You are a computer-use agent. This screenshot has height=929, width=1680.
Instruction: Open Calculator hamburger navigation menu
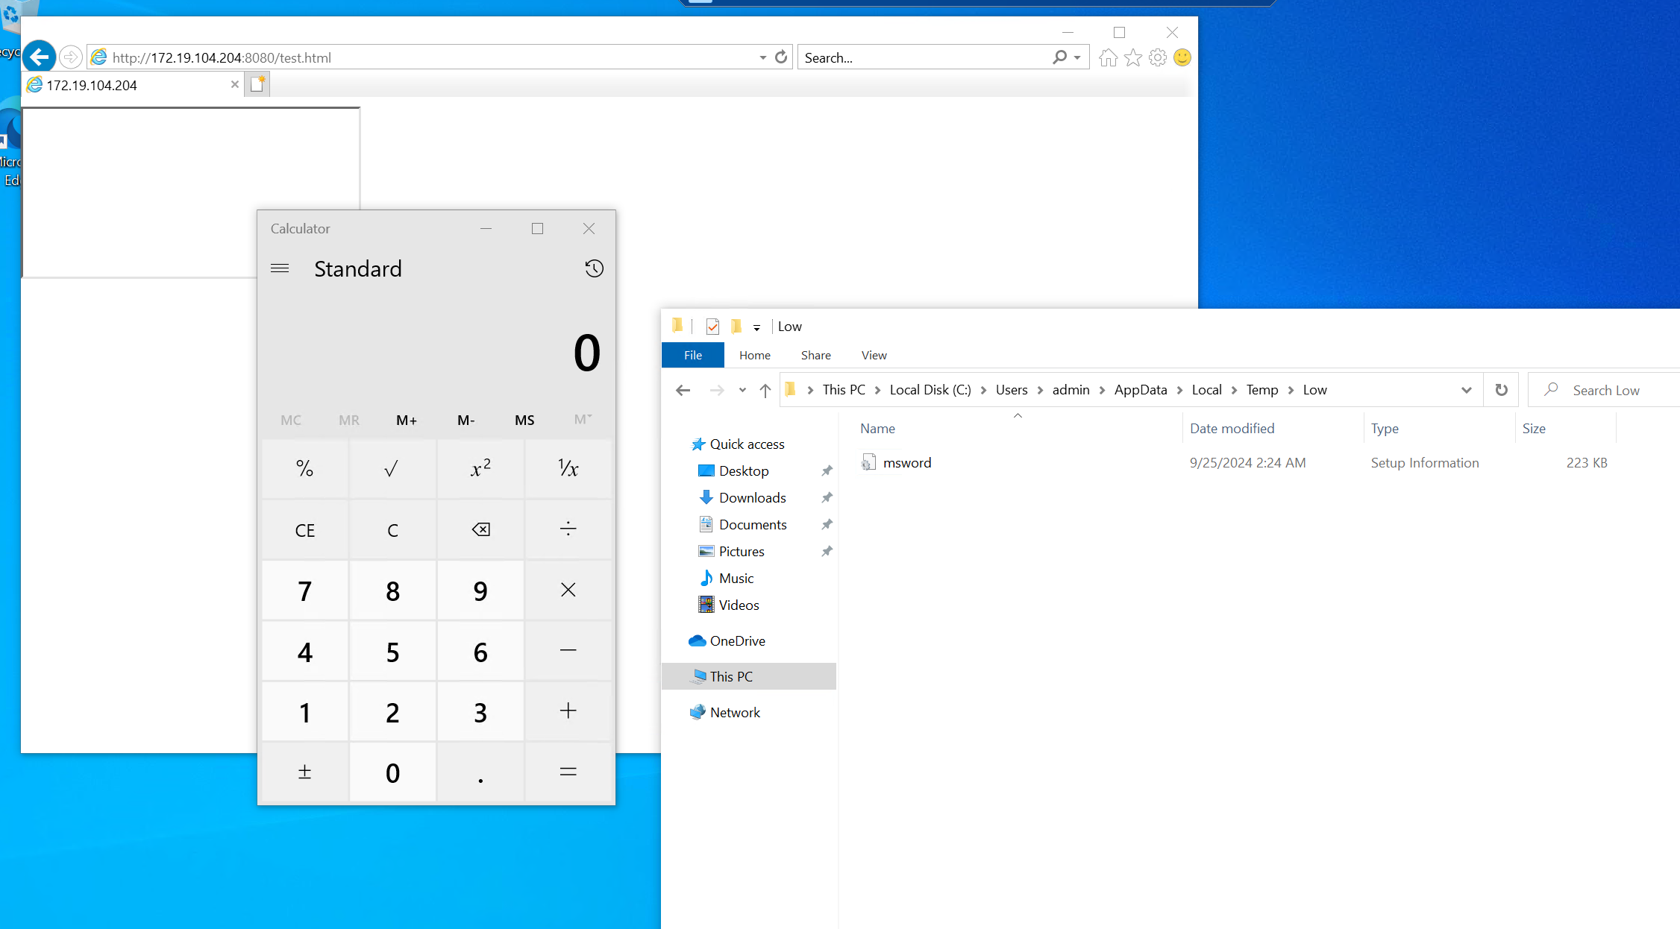tap(280, 268)
